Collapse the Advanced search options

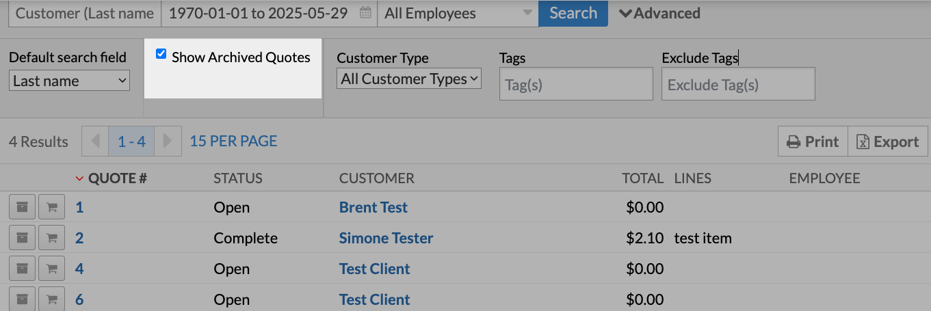[x=659, y=13]
